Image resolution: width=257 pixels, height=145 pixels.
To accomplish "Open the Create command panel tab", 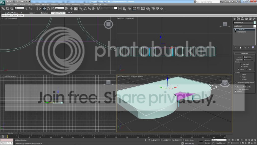I will coord(235,19).
